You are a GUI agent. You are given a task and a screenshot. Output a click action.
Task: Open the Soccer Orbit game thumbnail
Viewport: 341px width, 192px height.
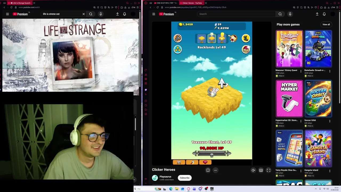[x=318, y=99]
